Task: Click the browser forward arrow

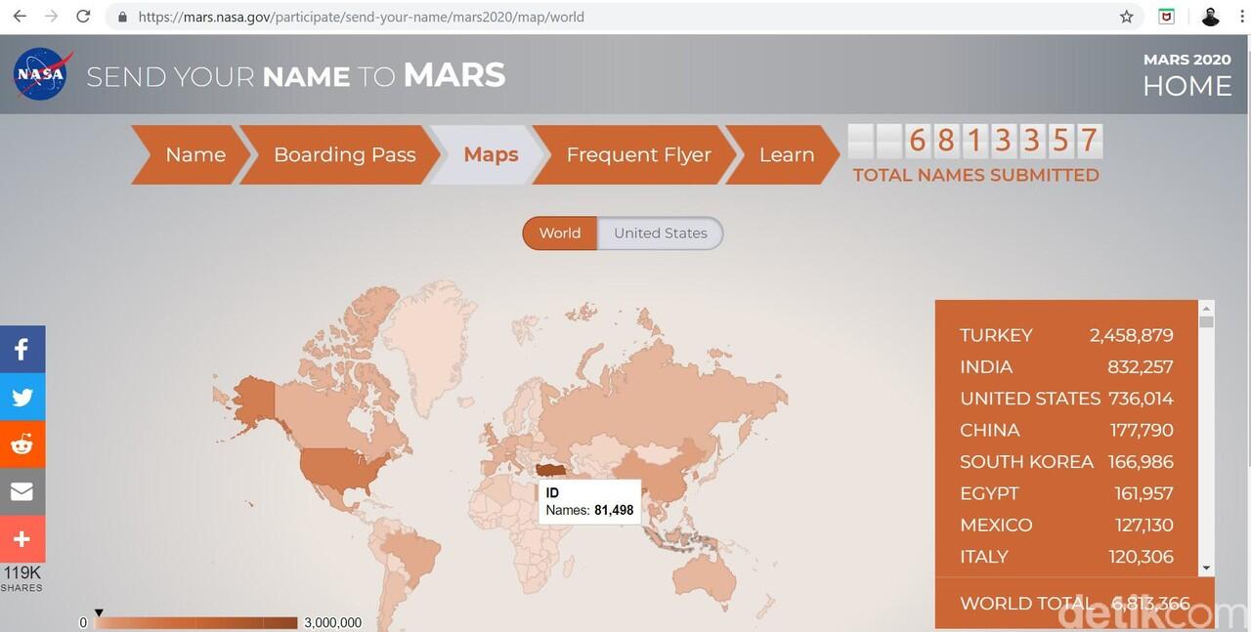Action: pyautogui.click(x=51, y=17)
